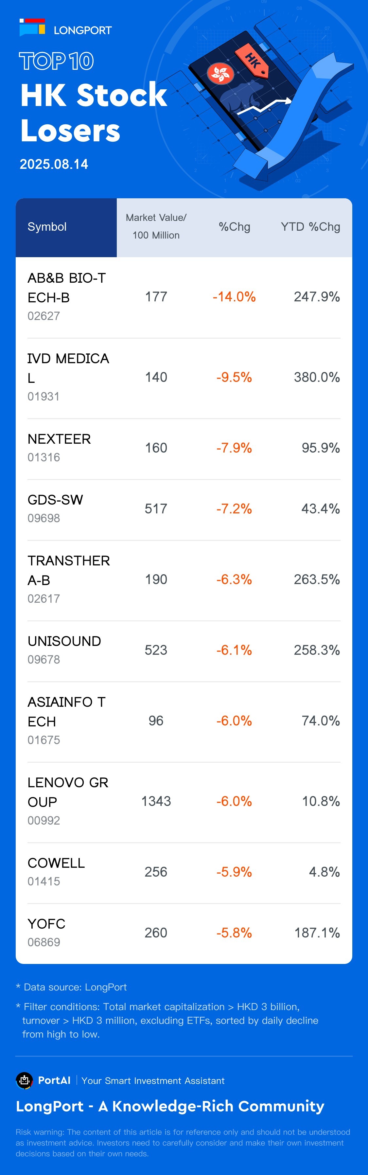Click the Hong Kong bauhinia flag emblem
368x1175 pixels.
coord(220,73)
